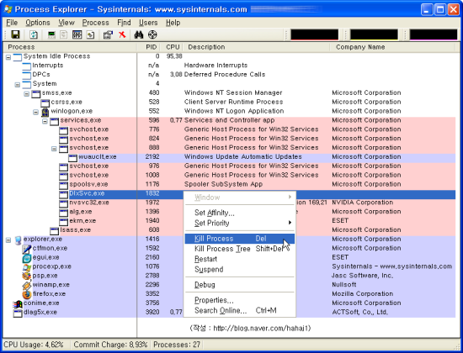The image size is (463, 353).
Task: Sort by the Process column header
Action: (70, 47)
